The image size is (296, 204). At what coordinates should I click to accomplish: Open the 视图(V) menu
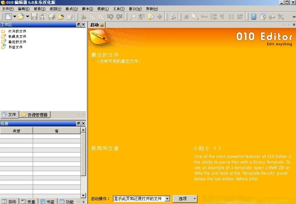[x=55, y=9]
